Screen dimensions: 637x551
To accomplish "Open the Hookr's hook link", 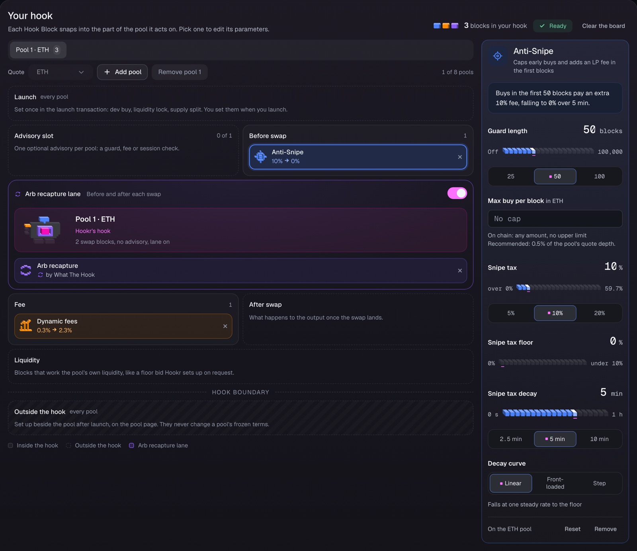I will coord(93,231).
